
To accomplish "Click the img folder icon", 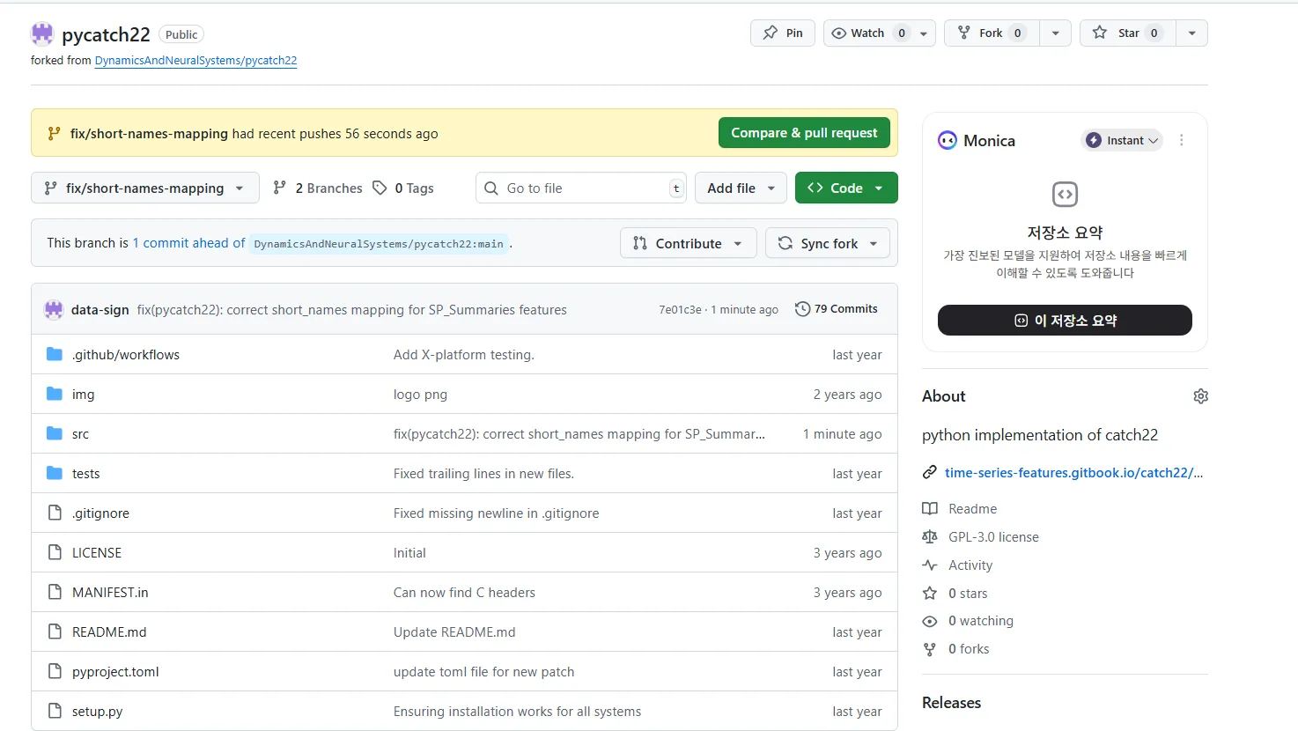I will point(55,394).
